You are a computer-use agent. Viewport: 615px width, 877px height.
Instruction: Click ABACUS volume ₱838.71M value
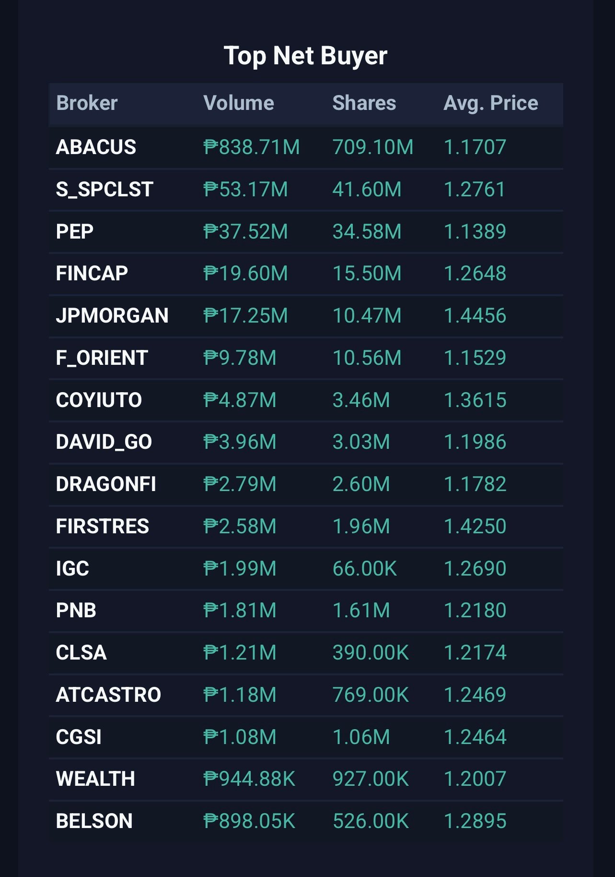click(252, 147)
